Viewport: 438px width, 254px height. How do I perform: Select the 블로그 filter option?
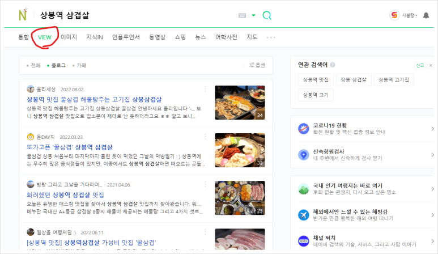[x=57, y=65]
